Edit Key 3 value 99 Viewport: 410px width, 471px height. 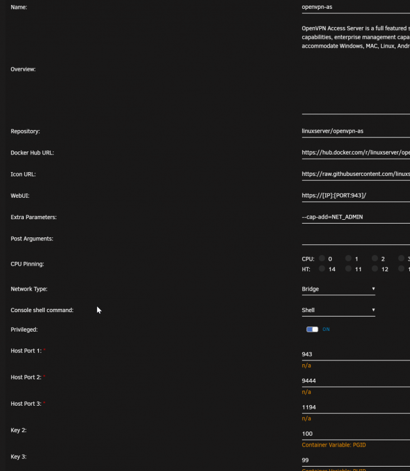355,460
